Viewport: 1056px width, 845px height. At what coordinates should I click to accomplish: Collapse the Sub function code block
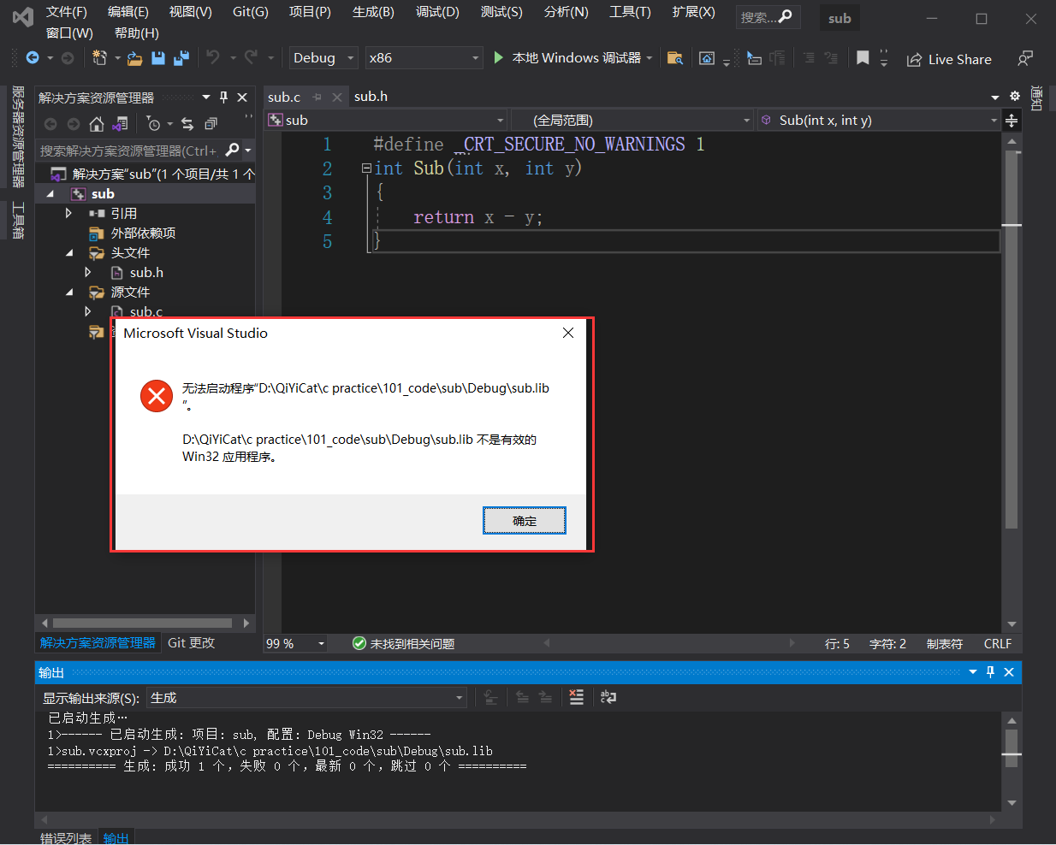point(366,168)
